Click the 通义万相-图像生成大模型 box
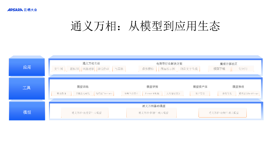 151,113
